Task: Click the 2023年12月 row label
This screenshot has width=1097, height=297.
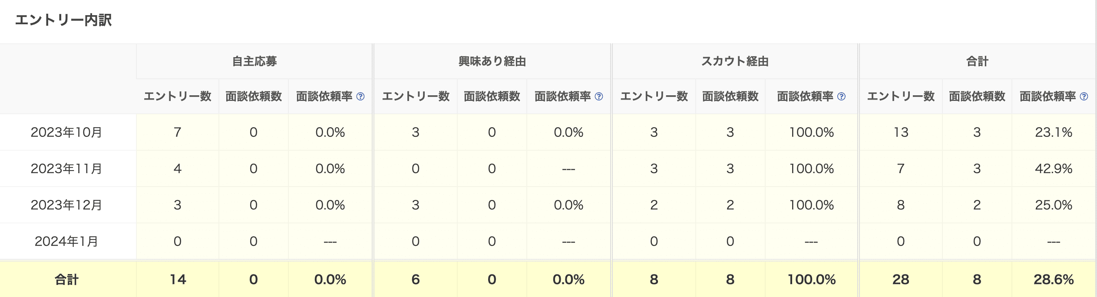Action: coord(66,205)
